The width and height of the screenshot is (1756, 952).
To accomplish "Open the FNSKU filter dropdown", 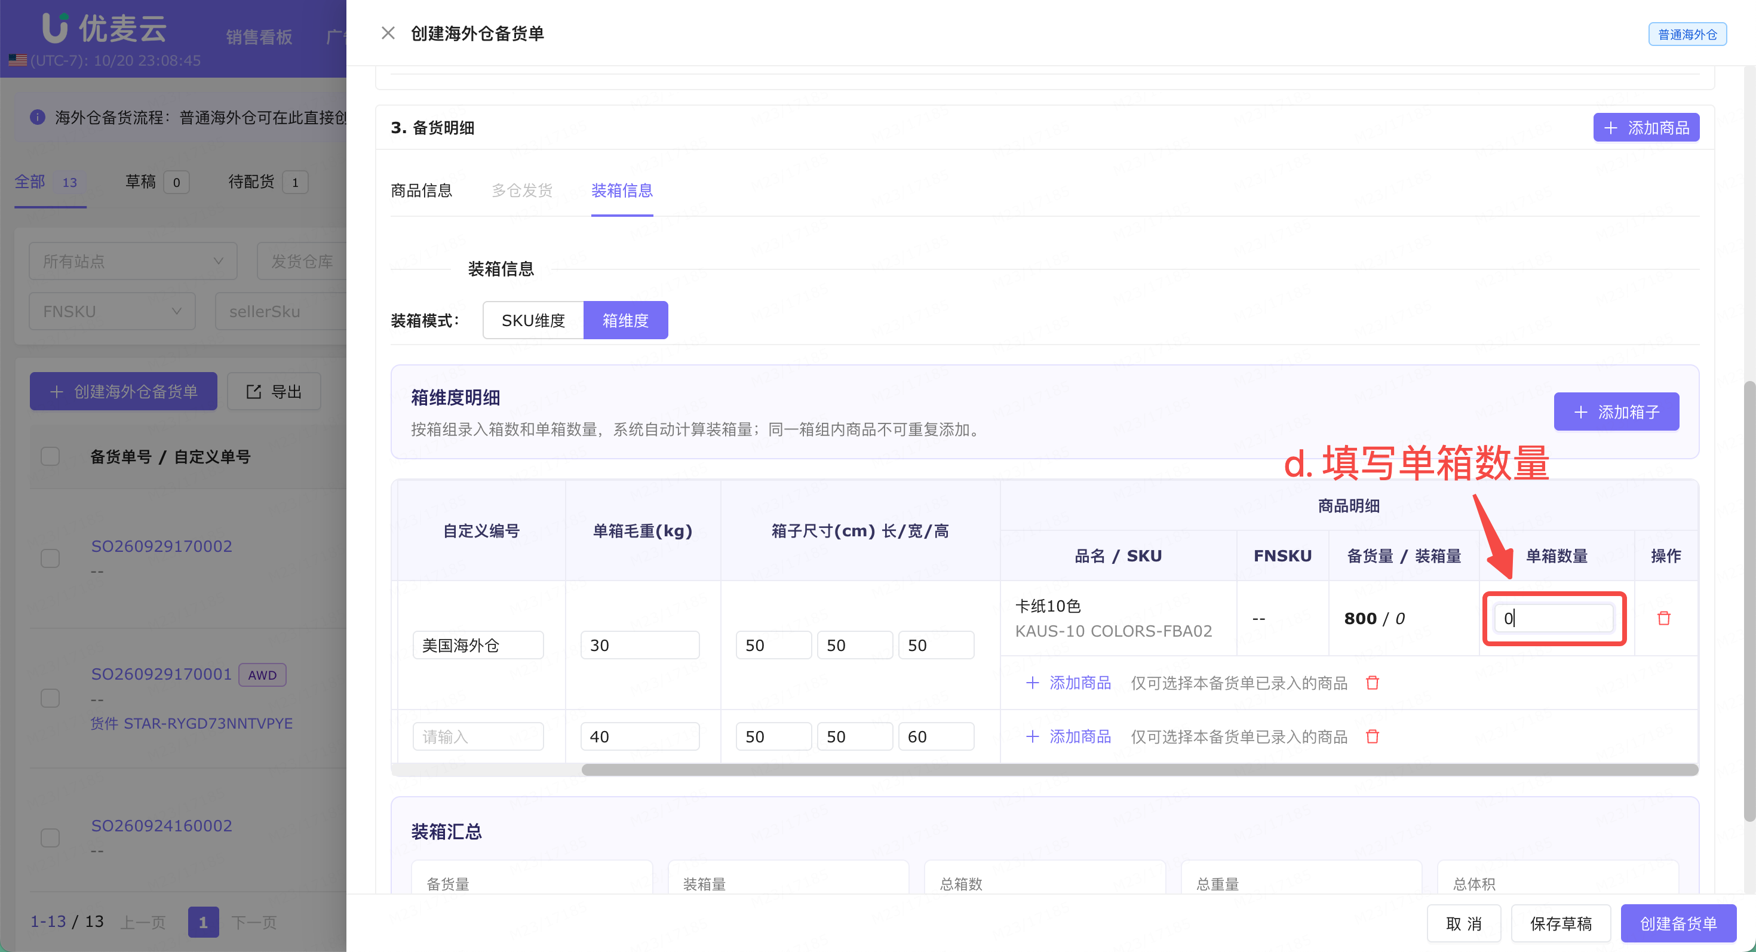I will pyautogui.click(x=112, y=311).
